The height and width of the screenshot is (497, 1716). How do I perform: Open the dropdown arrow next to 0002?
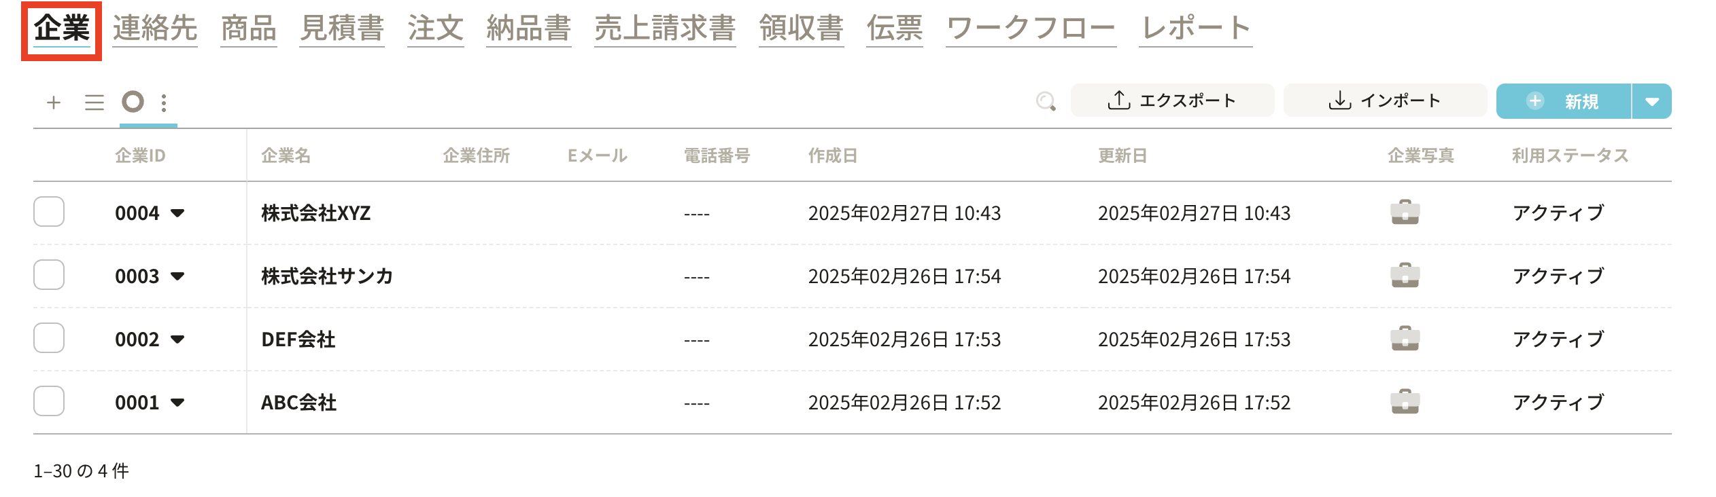(x=177, y=339)
